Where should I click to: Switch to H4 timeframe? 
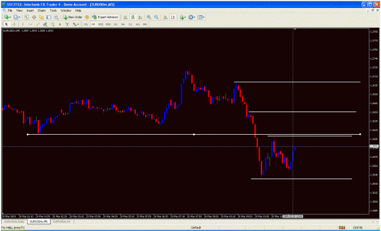(123, 24)
